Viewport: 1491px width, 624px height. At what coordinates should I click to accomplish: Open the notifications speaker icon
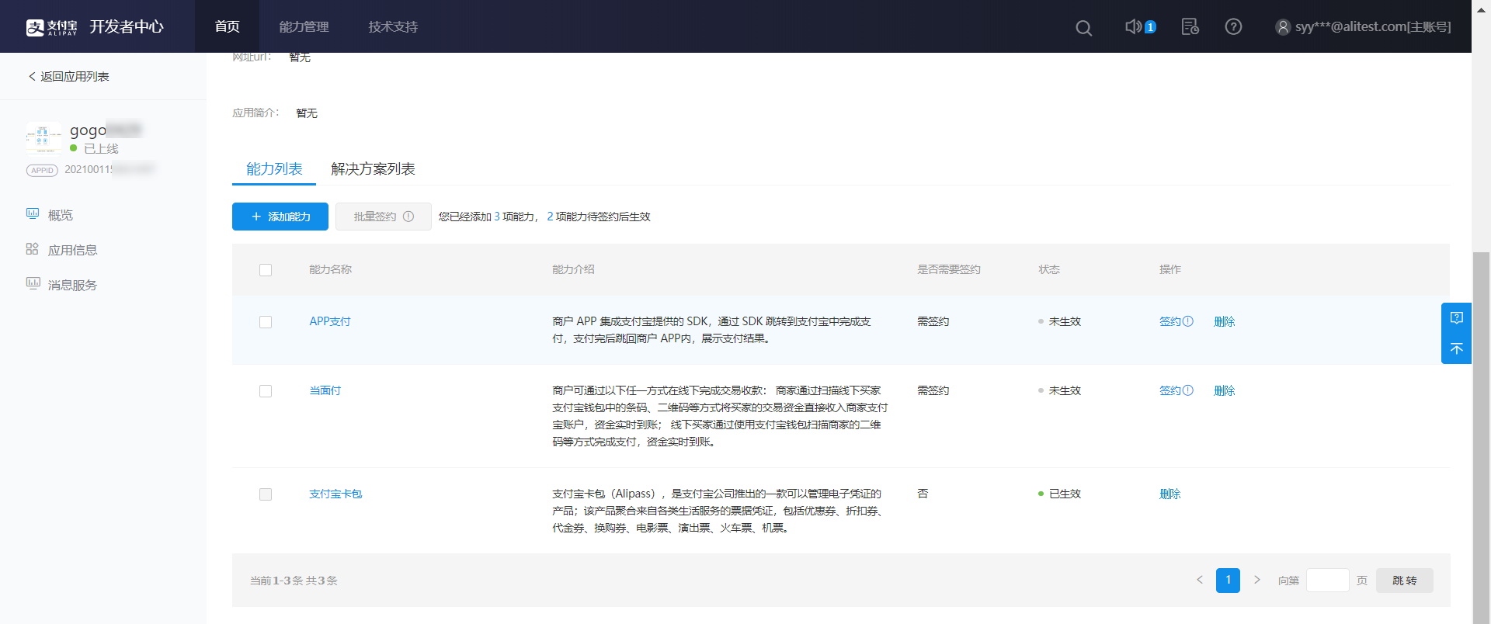tap(1133, 26)
